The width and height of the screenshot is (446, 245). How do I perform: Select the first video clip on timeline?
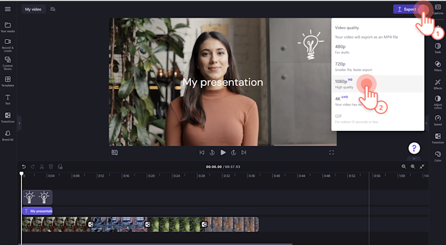click(55, 224)
